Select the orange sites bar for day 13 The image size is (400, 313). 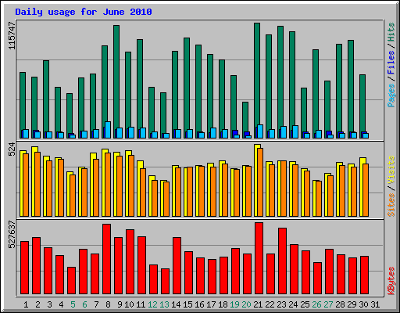point(166,199)
